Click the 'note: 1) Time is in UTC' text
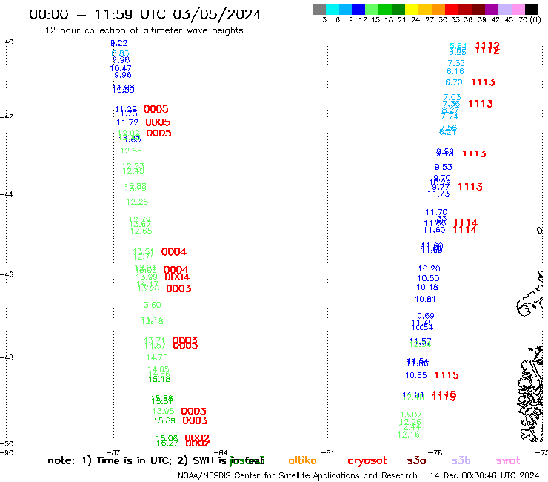The height and width of the screenshot is (482, 548). [x=110, y=460]
